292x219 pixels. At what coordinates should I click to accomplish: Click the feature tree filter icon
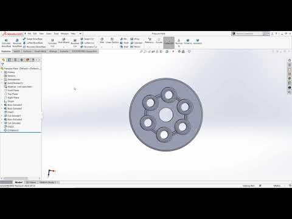[2, 64]
